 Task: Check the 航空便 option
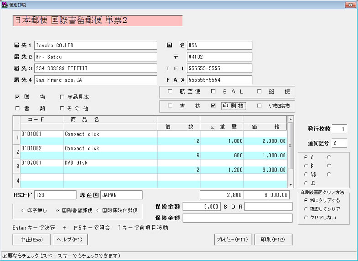[170, 92]
